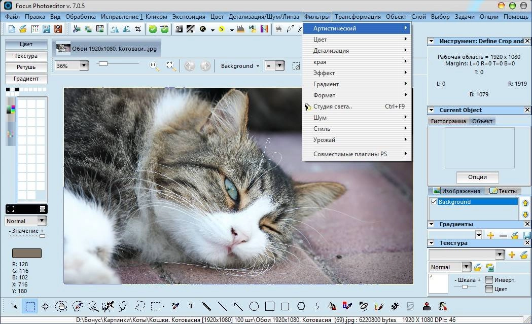The height and width of the screenshot is (324, 532).
Task: Add a texture with the yellow plus icon
Action: pos(512,255)
